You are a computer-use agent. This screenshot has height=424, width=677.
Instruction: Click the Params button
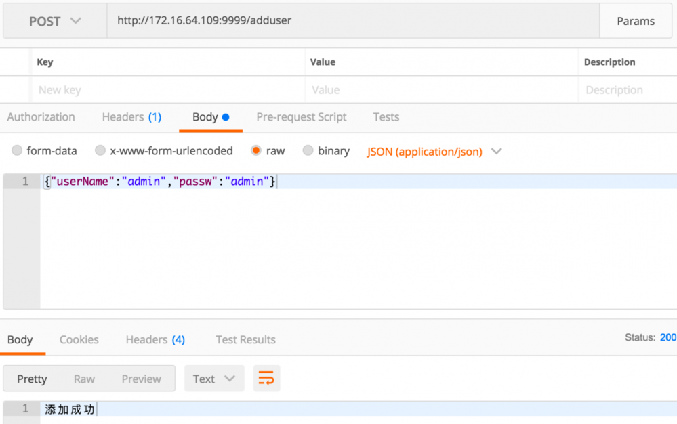coord(636,20)
